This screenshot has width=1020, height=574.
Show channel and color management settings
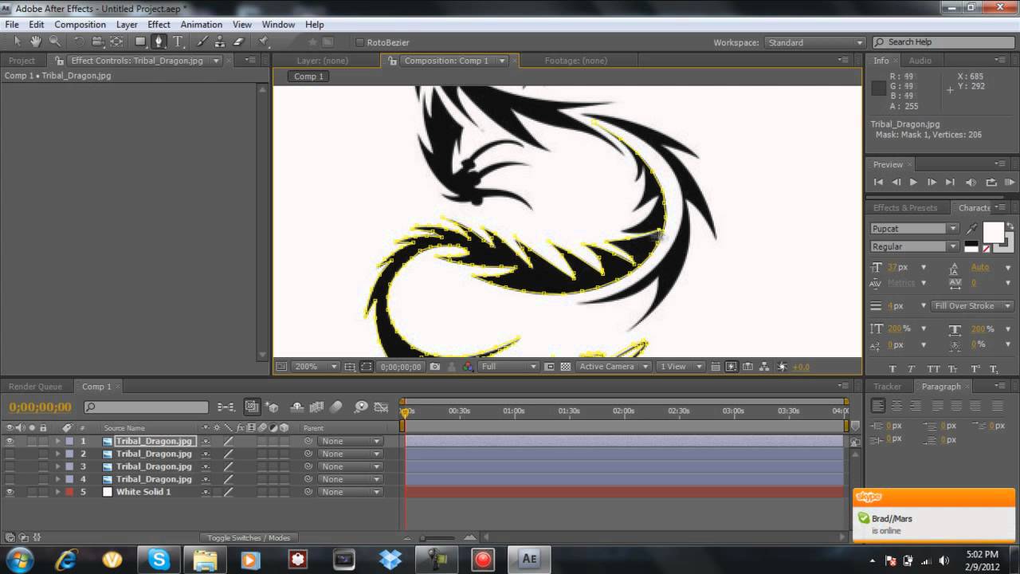(468, 367)
